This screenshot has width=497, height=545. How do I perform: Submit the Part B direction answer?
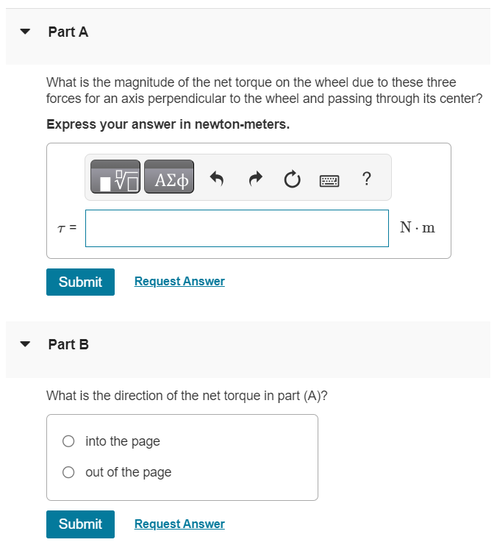click(x=80, y=524)
